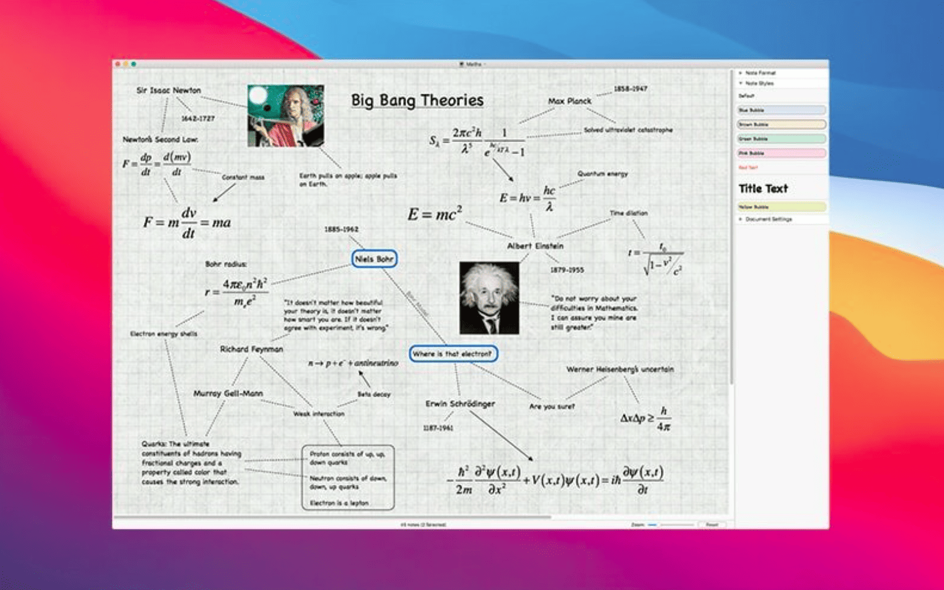Click the vertical scrollbar beside the canvas
This screenshot has height=590, width=944.
[732, 227]
